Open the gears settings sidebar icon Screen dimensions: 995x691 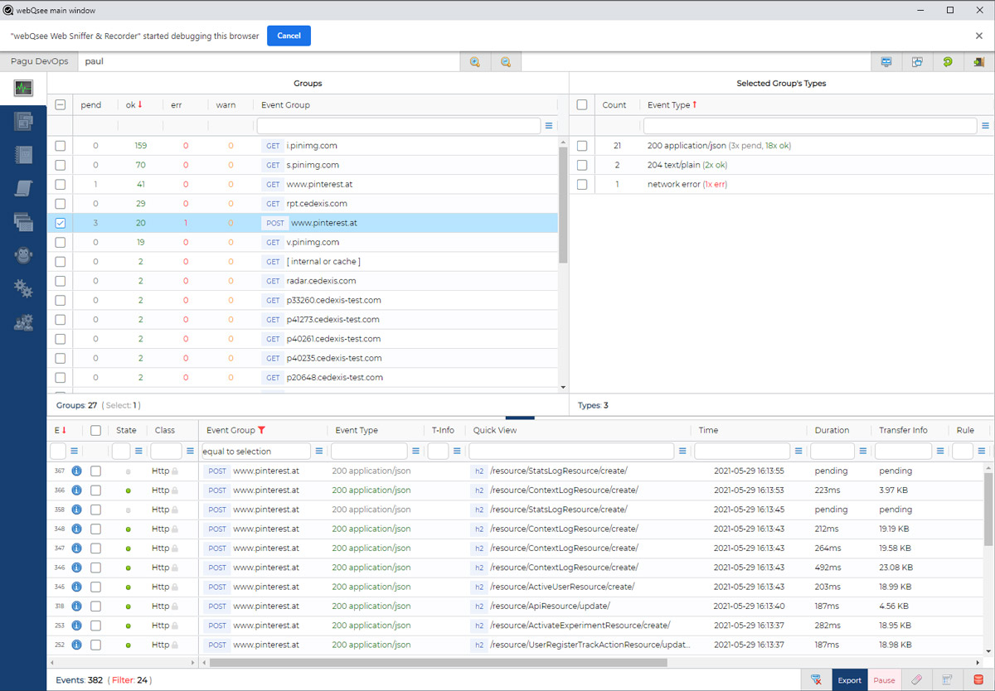coord(23,288)
